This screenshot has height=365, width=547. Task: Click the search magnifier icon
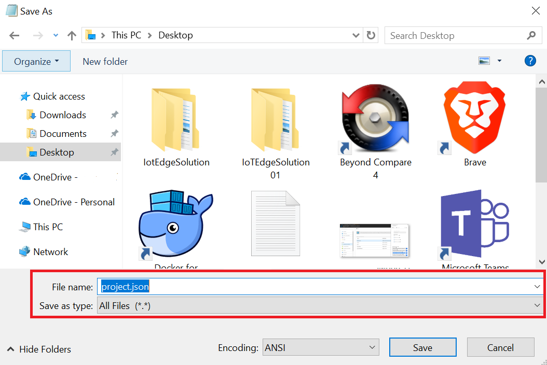click(x=531, y=35)
